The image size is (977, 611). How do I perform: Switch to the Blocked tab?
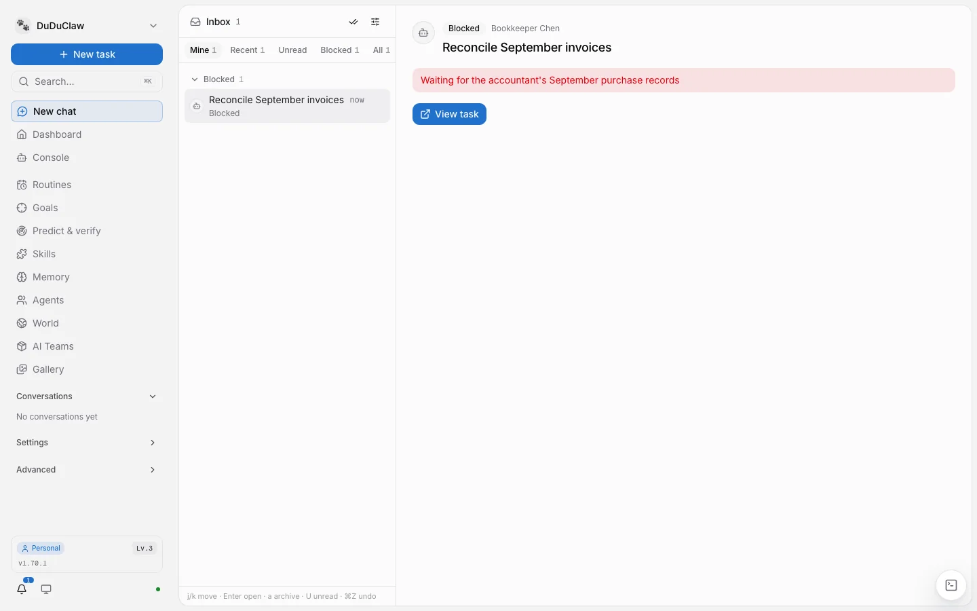point(340,50)
